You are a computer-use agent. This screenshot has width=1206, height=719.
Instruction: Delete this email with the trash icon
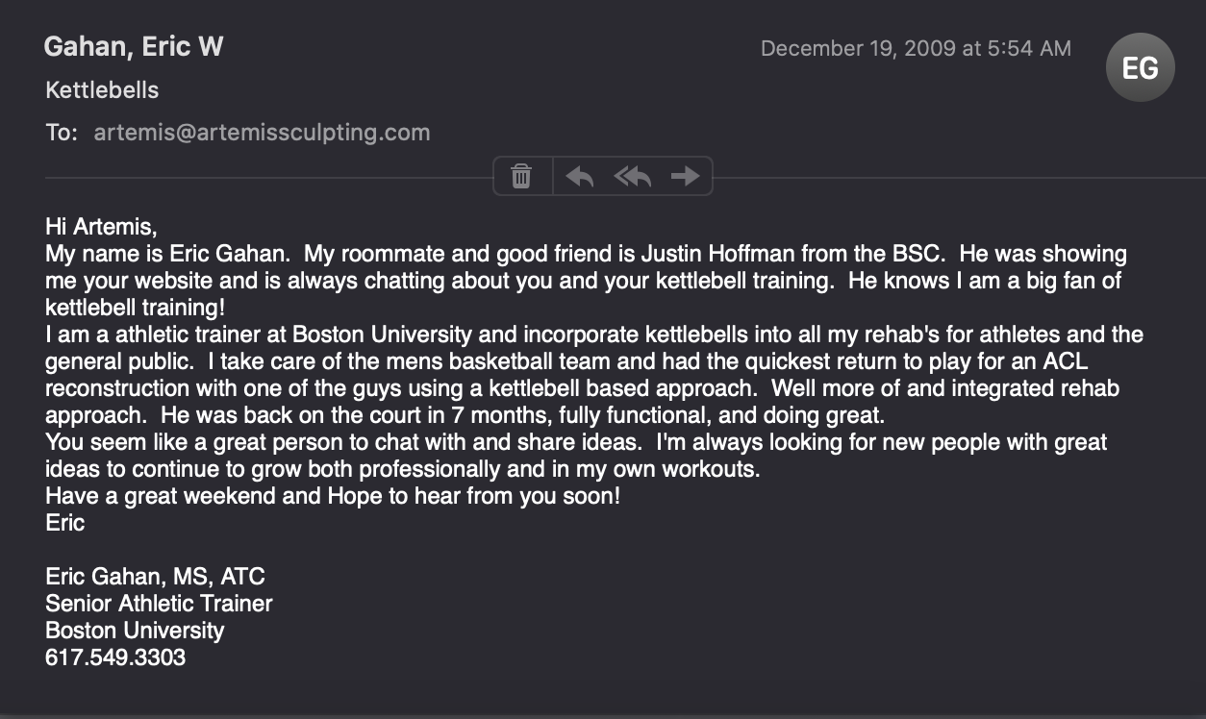[x=521, y=176]
